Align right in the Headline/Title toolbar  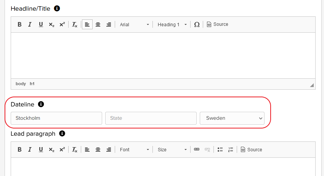coord(109,25)
